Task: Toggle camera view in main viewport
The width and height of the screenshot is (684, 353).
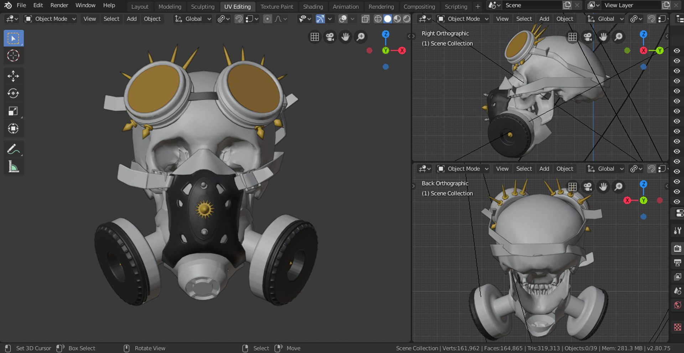Action: 330,37
